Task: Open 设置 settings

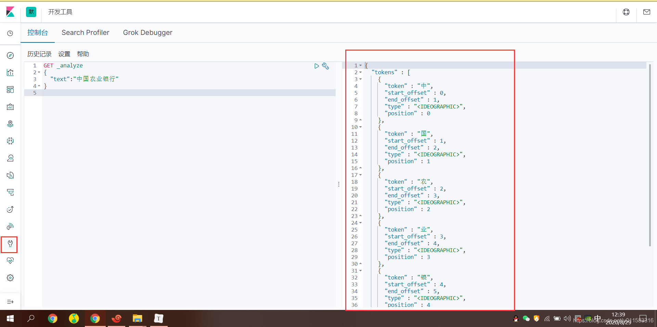Action: 64,54
